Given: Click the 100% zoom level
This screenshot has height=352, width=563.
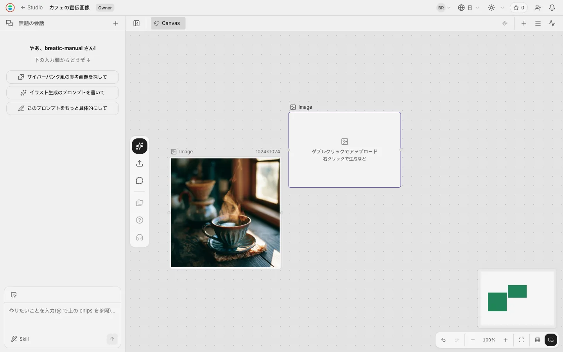Looking at the screenshot, I should pyautogui.click(x=489, y=340).
